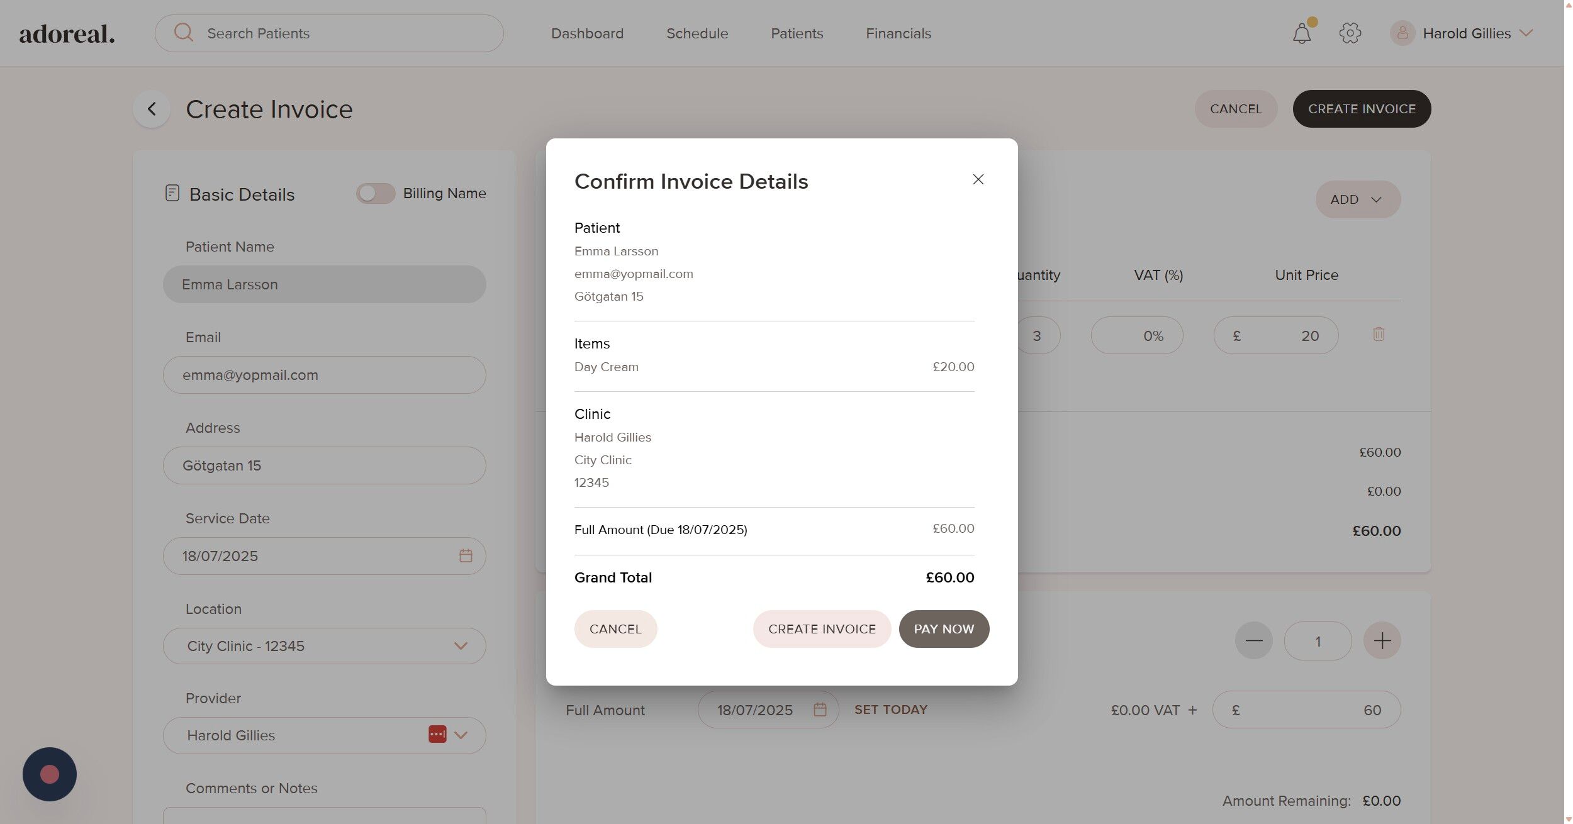Expand the Location dropdown

point(461,646)
